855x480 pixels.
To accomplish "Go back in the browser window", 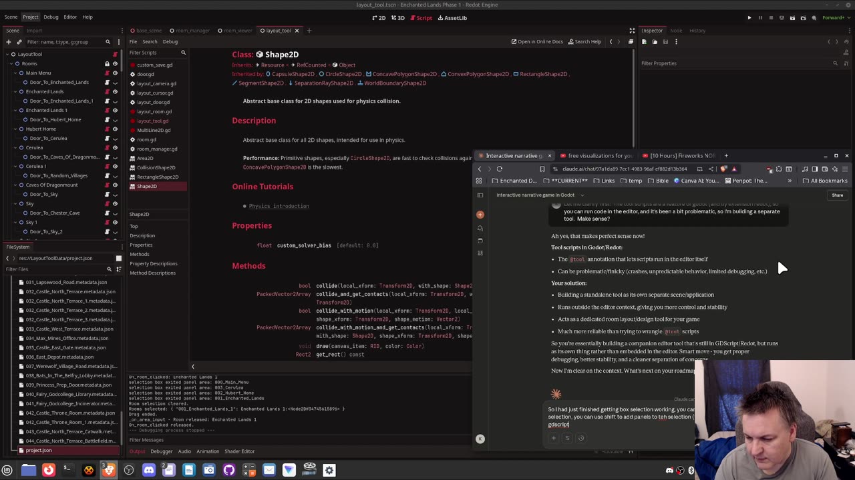I will click(479, 169).
